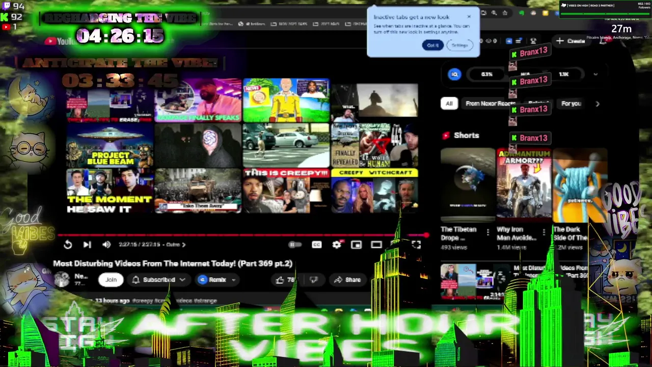
Task: Open Creepy Witchcraft suggested video
Action: tap(375, 191)
